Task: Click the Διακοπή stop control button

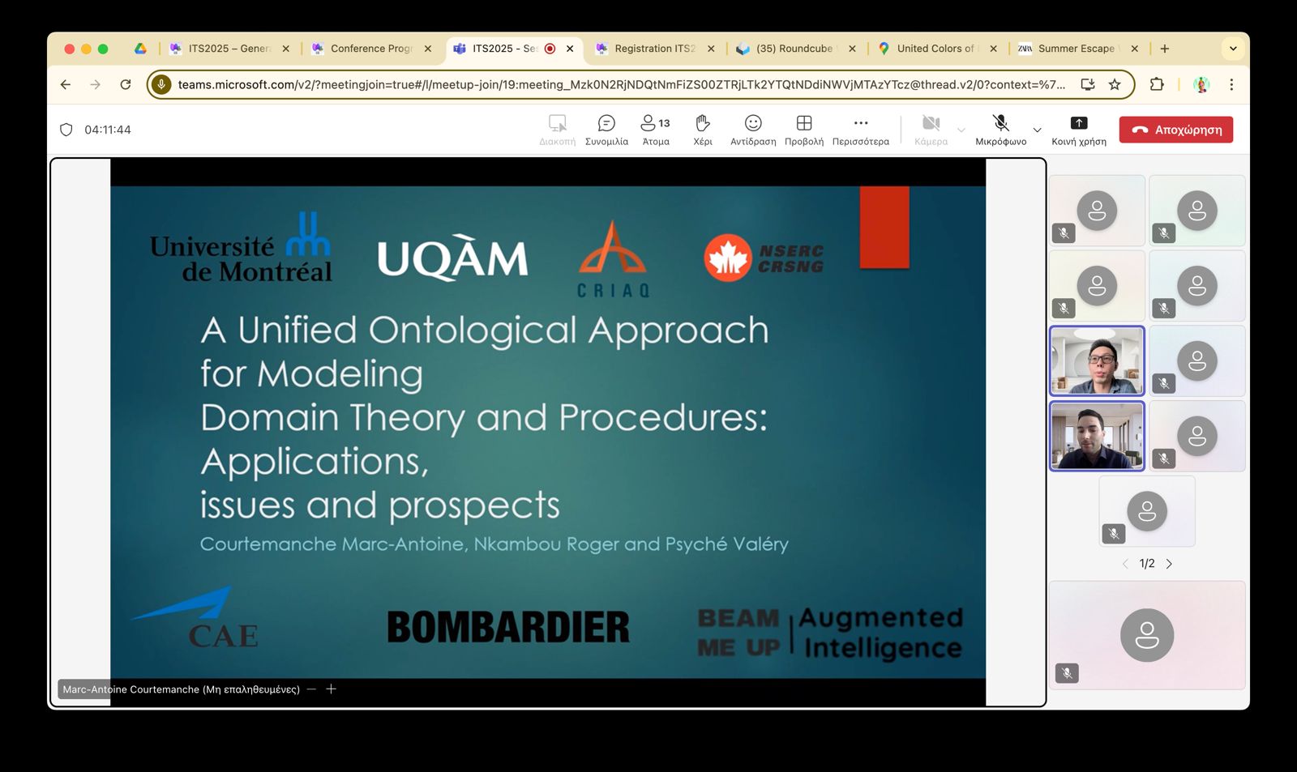Action: coord(558,130)
